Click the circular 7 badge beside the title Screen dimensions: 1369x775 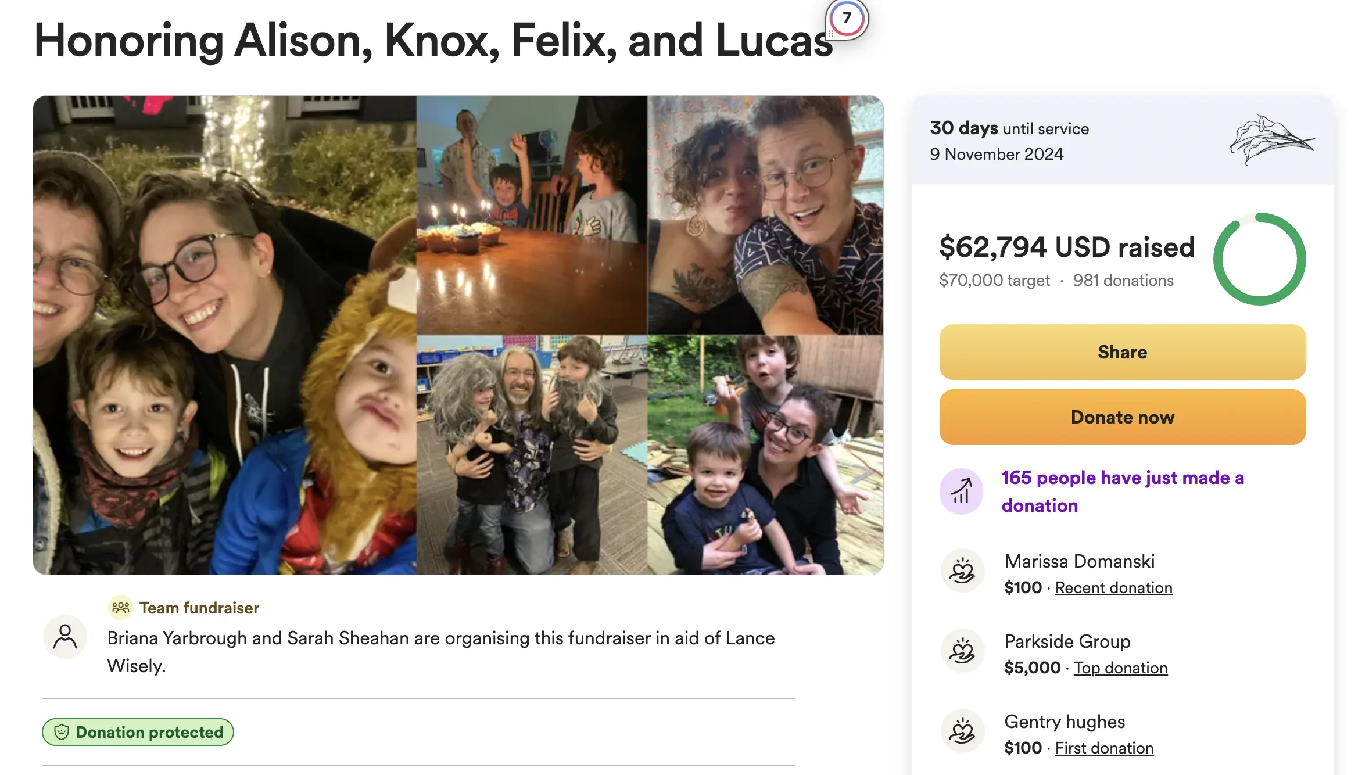[x=847, y=19]
